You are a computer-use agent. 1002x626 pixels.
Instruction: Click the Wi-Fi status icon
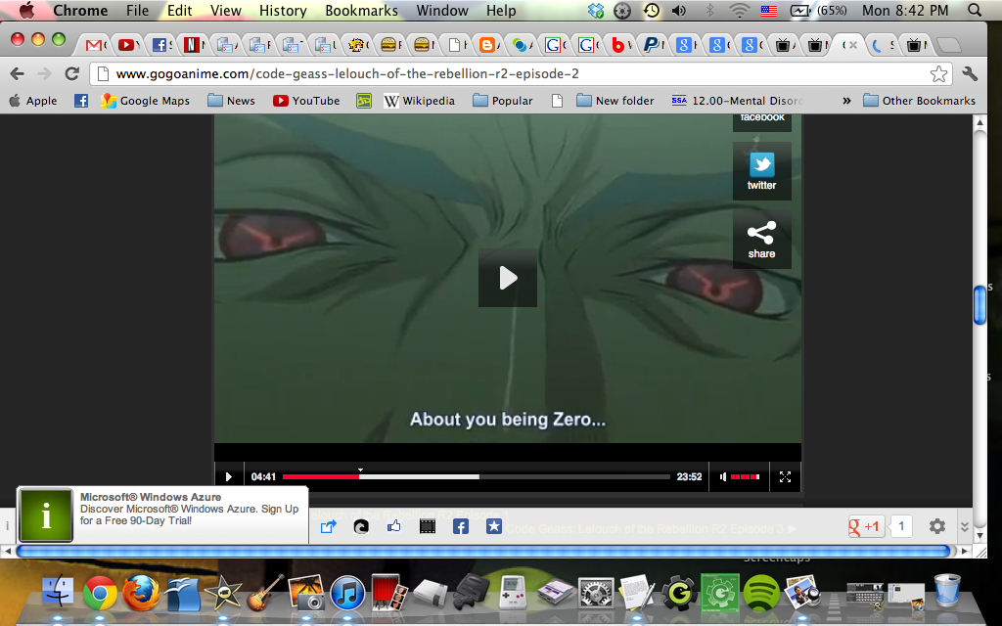click(x=740, y=10)
